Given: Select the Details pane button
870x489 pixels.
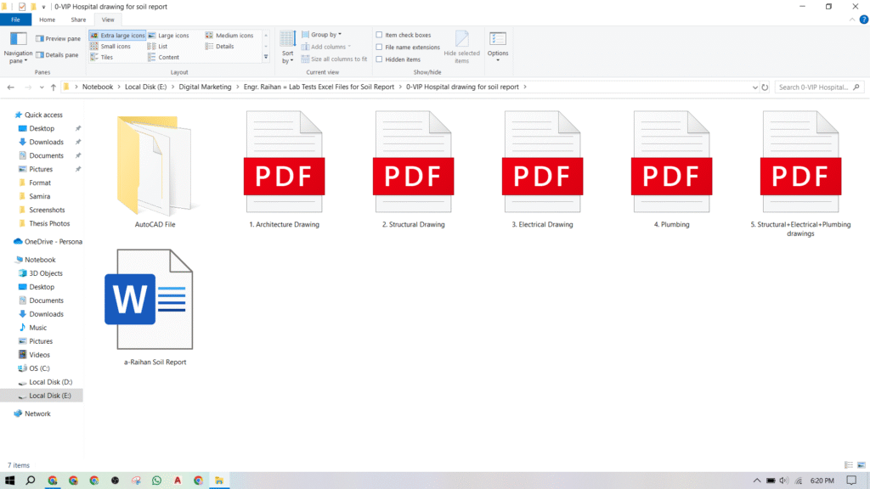Looking at the screenshot, I should pos(58,55).
